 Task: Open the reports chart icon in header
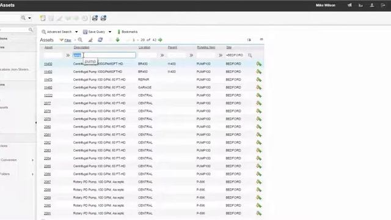click(x=361, y=5)
